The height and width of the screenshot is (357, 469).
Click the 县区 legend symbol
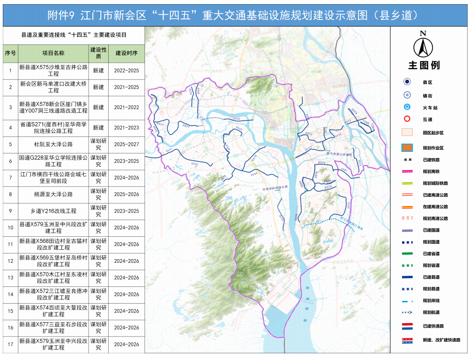407,82
